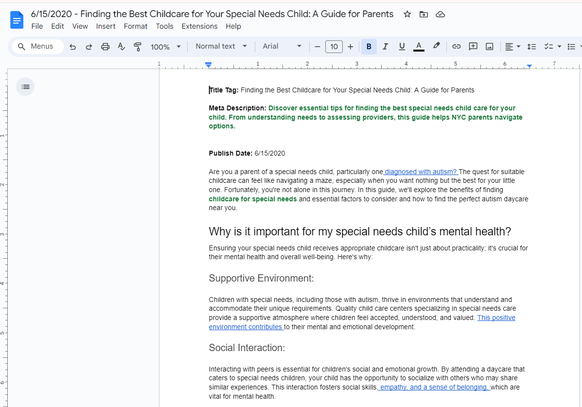Viewport: 582px width, 407px height.
Task: Decrease the font size
Action: [317, 46]
